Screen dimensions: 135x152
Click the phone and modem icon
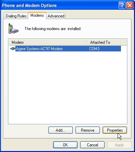(13, 28)
